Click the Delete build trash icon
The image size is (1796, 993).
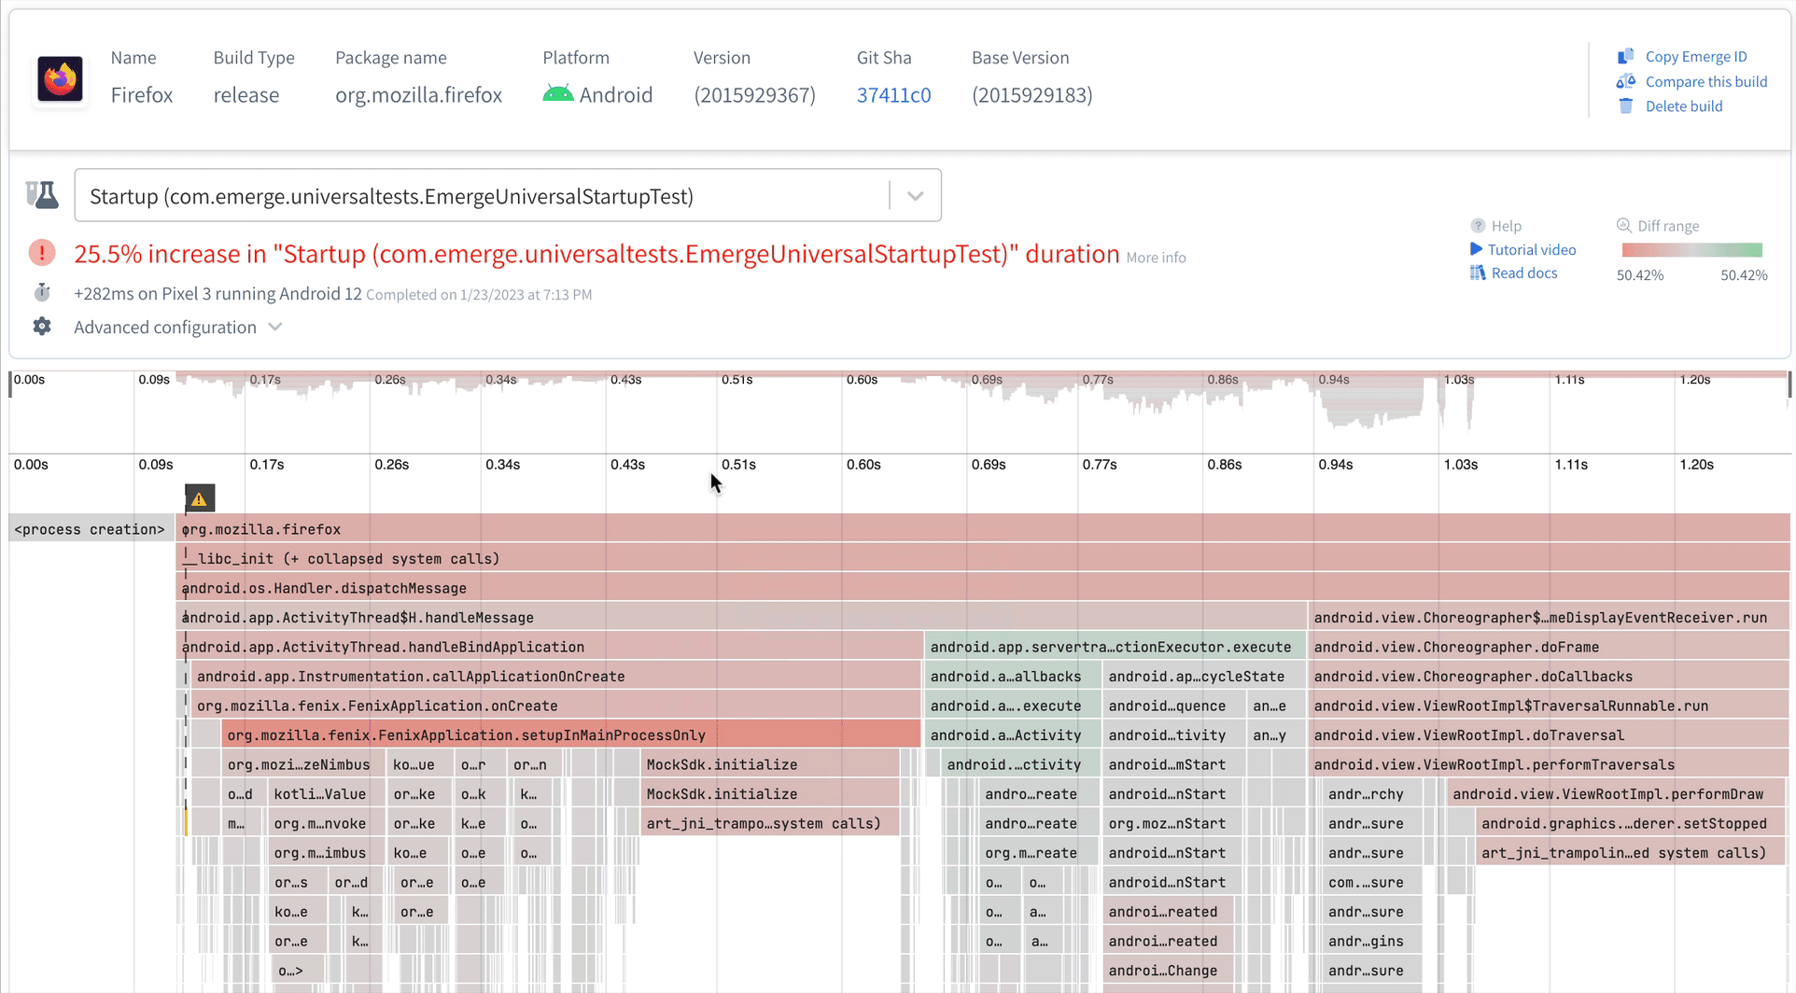click(x=1626, y=105)
